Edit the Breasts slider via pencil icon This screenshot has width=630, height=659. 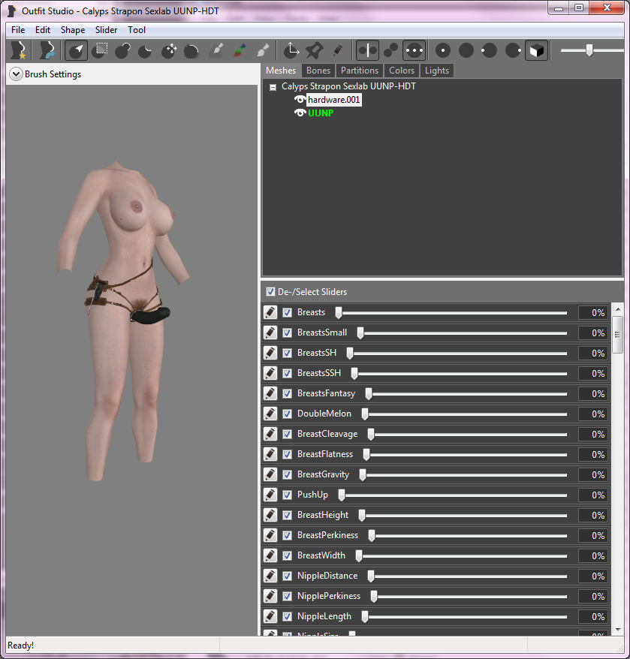point(270,312)
